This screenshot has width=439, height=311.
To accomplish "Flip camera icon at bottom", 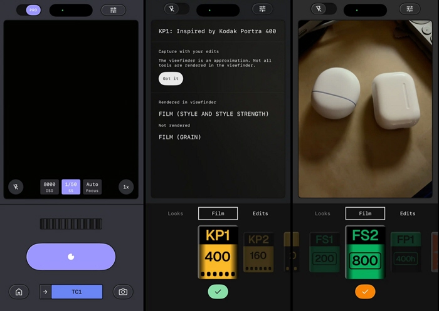I will (x=123, y=292).
